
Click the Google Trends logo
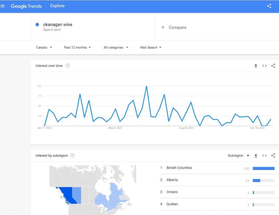pyautogui.click(x=26, y=6)
